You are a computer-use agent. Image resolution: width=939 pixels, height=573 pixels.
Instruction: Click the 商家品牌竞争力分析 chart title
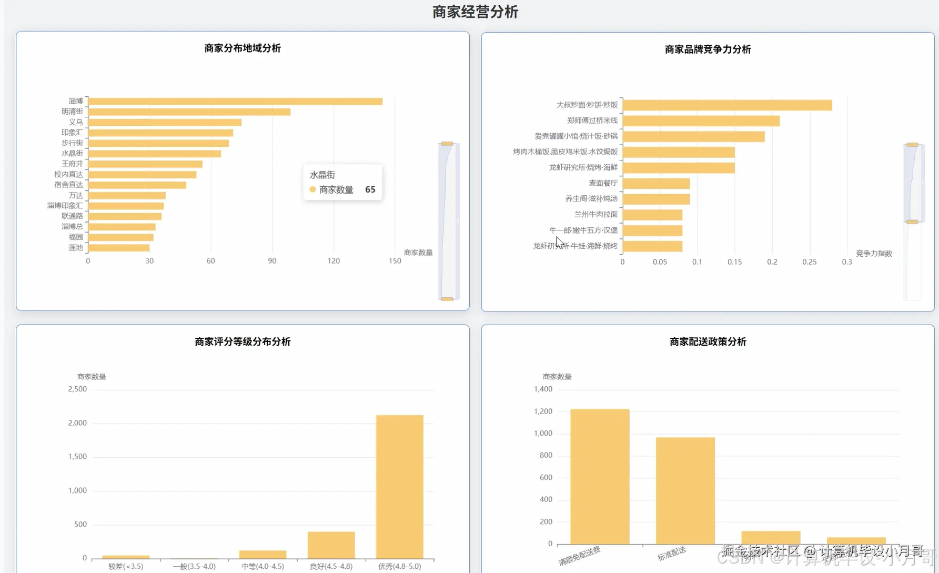point(708,49)
